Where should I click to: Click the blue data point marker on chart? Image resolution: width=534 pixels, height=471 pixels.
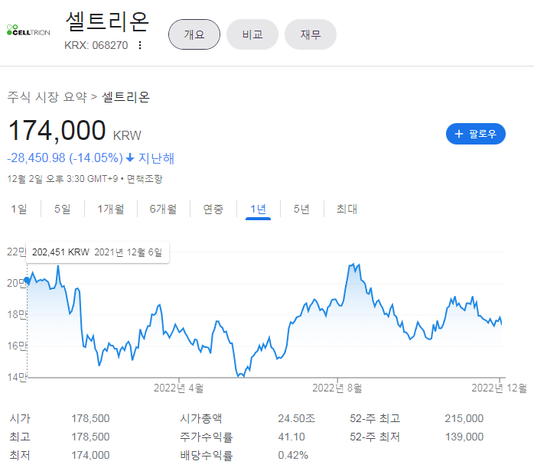[27, 280]
